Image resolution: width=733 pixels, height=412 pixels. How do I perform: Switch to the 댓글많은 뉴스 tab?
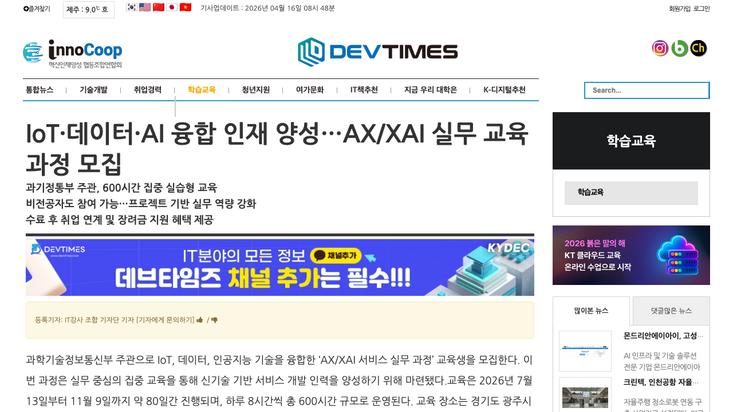tap(671, 311)
